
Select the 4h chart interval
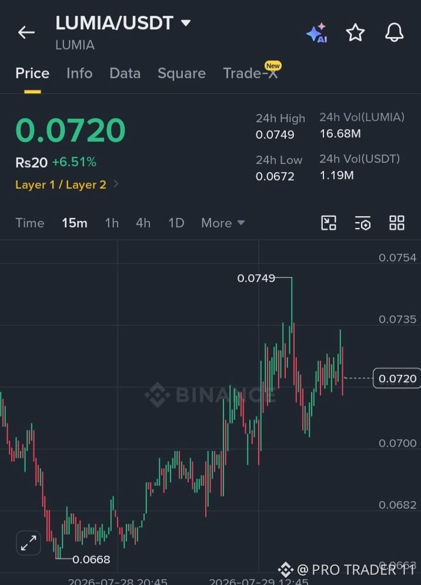point(143,223)
